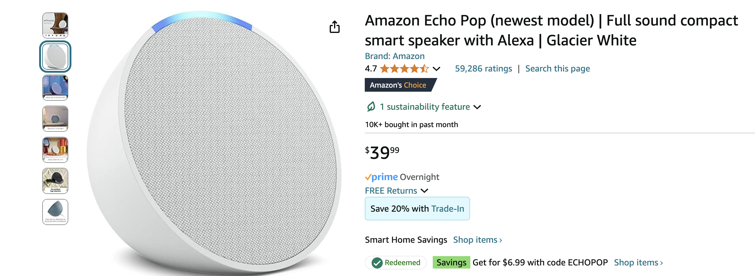Click Shop items next to Smart Home Savings

[477, 240]
